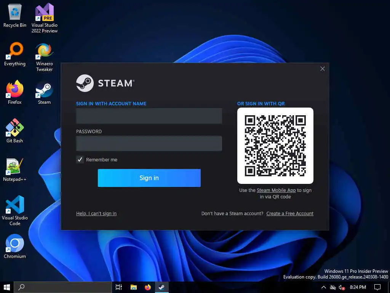Viewport: 390px width, 293px height.
Task: Open Task View from the taskbar
Action: coord(119,287)
